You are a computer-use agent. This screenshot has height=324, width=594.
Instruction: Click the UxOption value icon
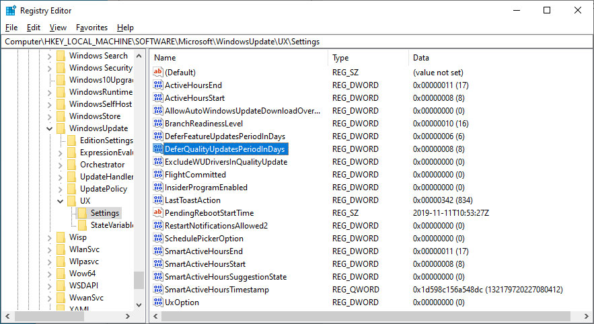[158, 302]
